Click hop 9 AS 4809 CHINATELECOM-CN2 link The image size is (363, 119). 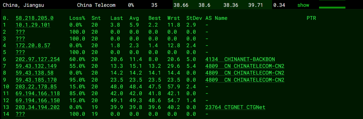[245, 80]
